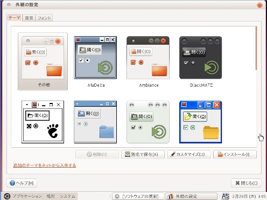Click the orange theme list scrollbar
267x200 pixels.
pos(256,48)
